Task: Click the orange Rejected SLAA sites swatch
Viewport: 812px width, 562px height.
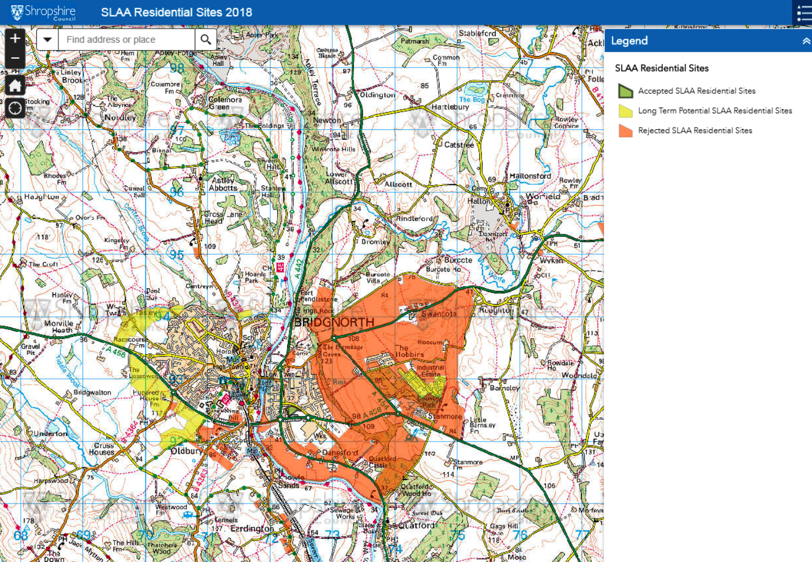Action: tap(626, 131)
